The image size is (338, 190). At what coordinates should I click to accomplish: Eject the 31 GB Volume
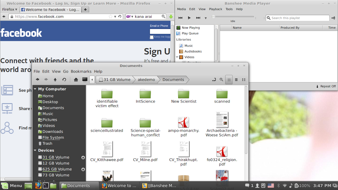point(83,157)
